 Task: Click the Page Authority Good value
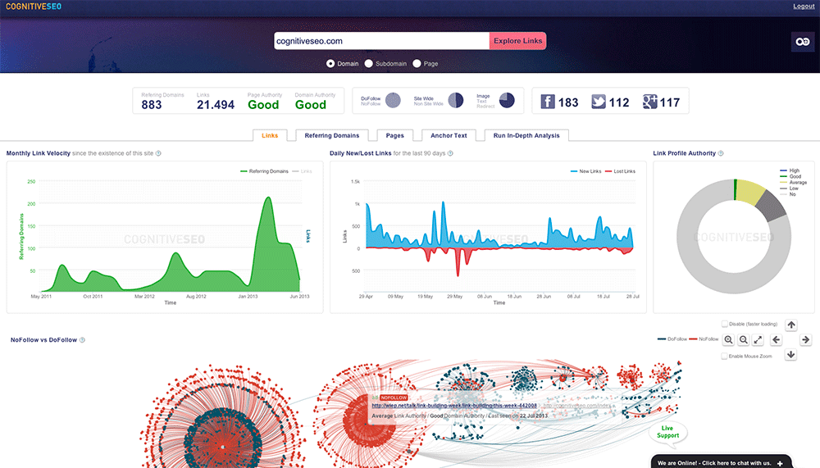click(x=263, y=105)
